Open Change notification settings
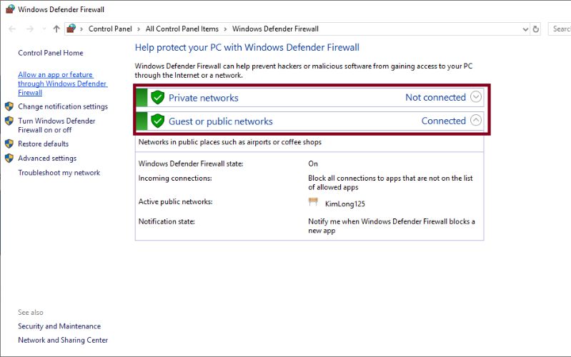571x357 pixels. click(x=63, y=106)
